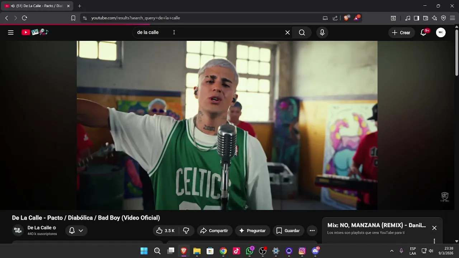Bookmark this page
This screenshot has height=258, width=459.
(x=73, y=18)
